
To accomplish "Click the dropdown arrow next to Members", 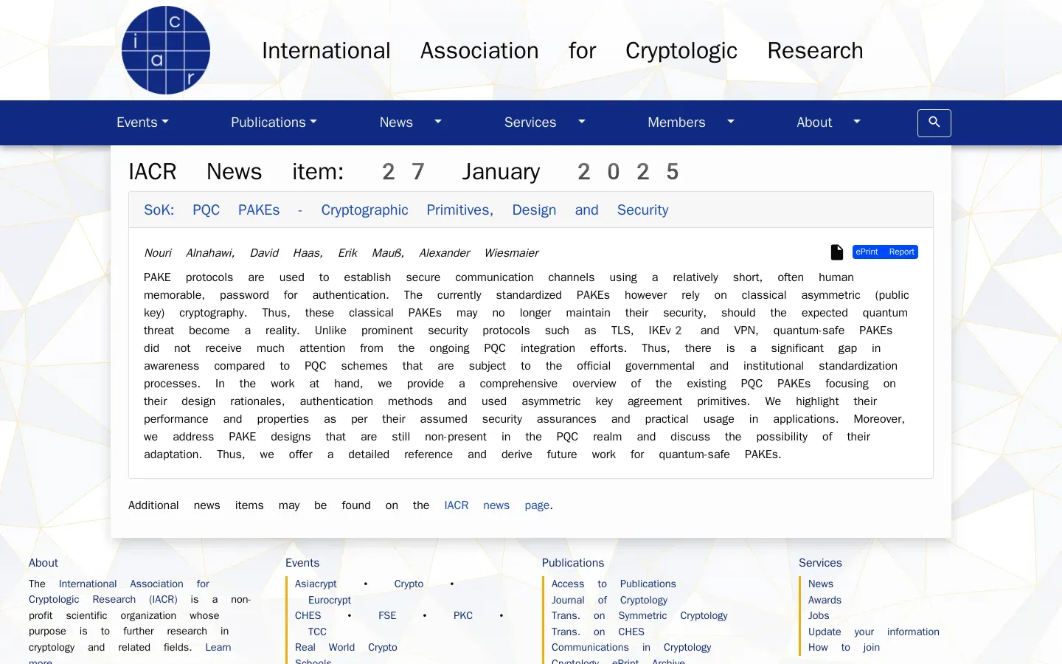I will click(731, 122).
